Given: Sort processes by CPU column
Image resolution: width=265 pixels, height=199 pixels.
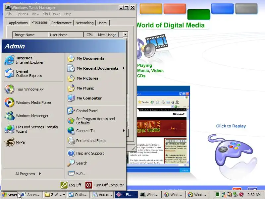Looking at the screenshot, I should click(x=89, y=35).
